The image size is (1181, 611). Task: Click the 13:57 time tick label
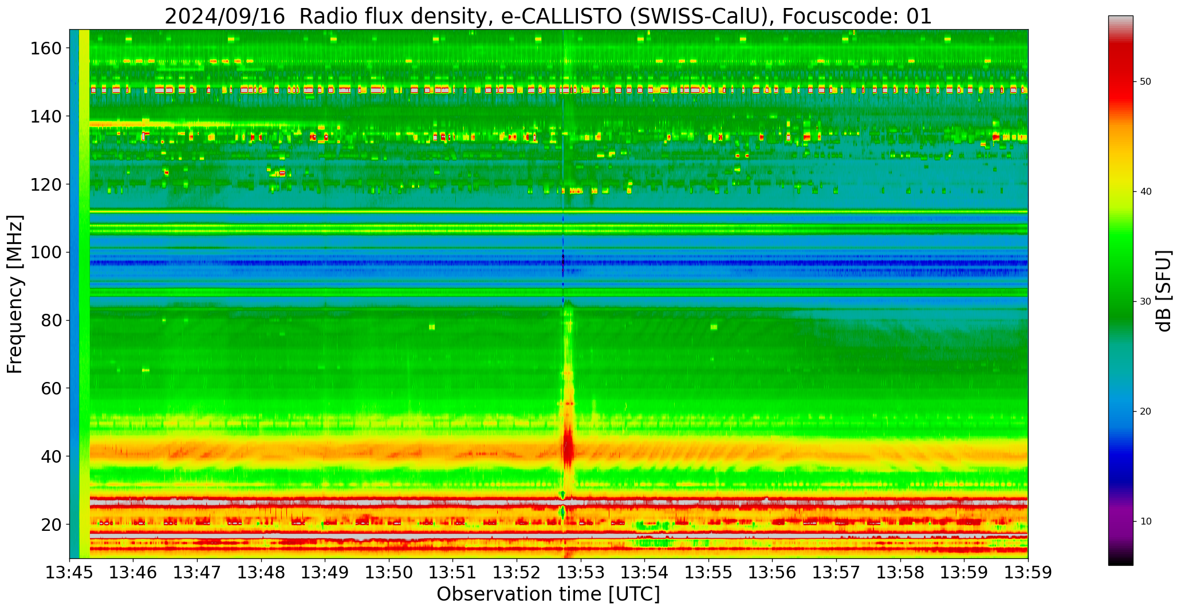click(836, 573)
